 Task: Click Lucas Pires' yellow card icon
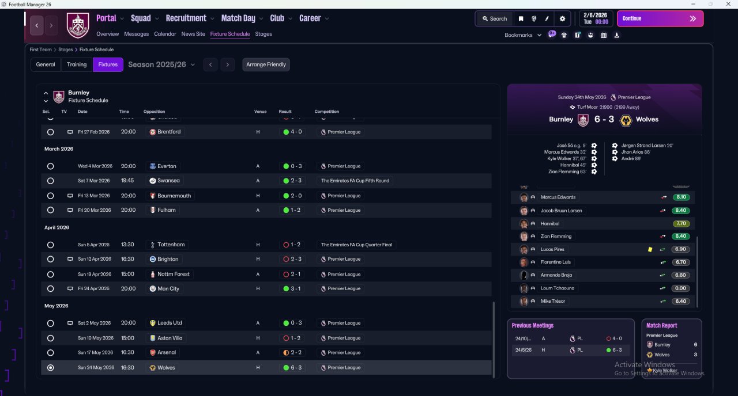pos(650,249)
